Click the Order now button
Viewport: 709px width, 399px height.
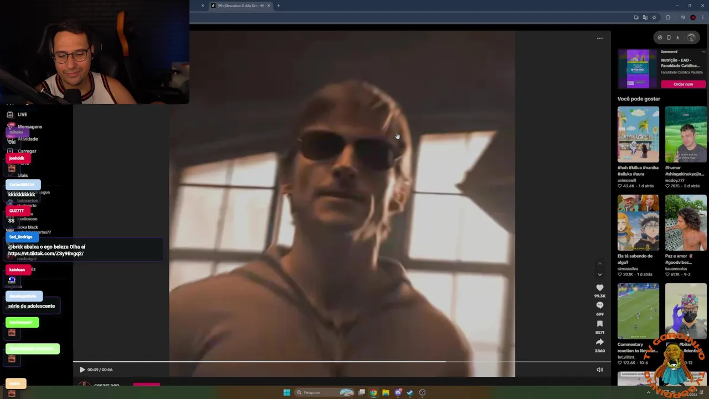[683, 84]
